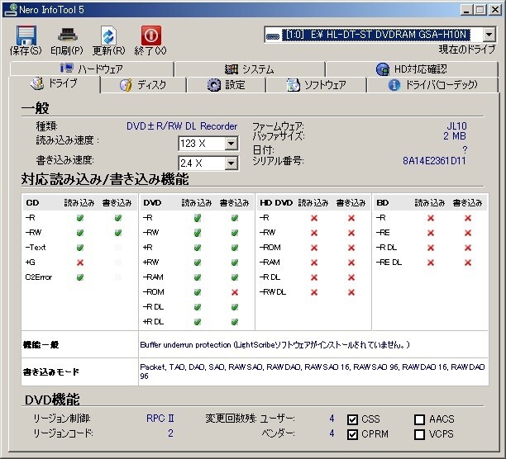Viewport: 506px width, 459px height.
Task: Click the CD C2Error read checkmark
Action: coord(80,277)
